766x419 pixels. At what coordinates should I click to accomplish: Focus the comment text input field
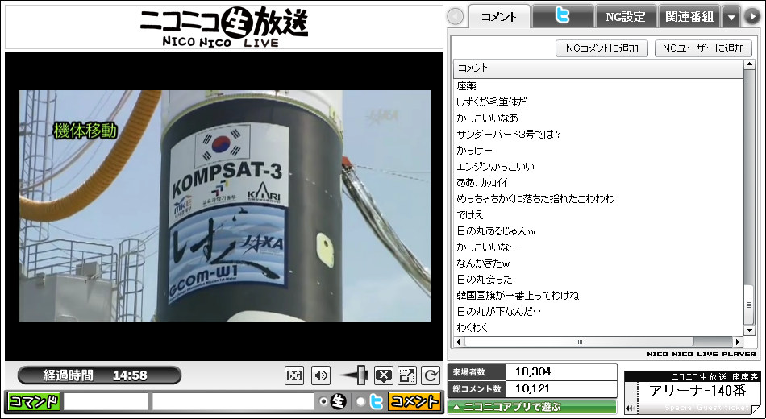[232, 401]
